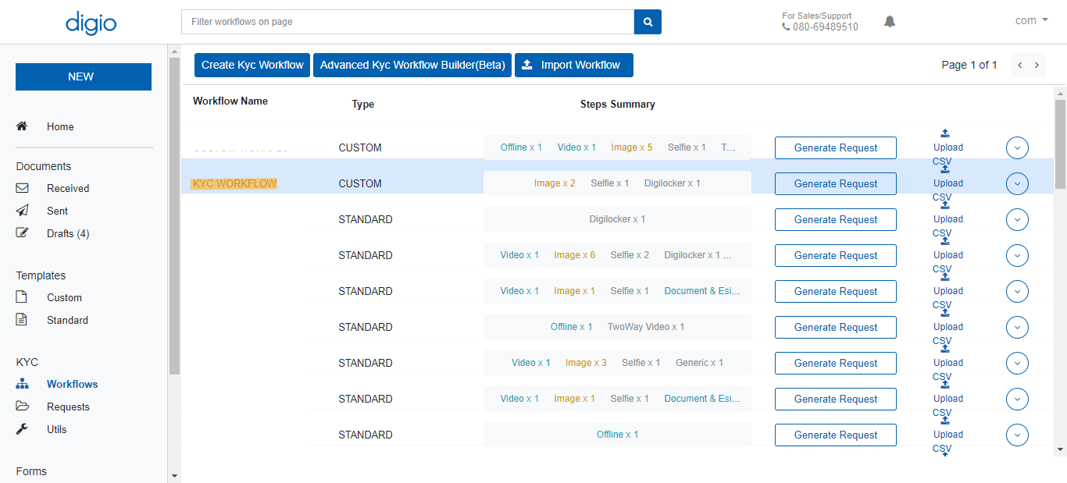Expand the chevron on the Digilocker x 1 row

(1017, 219)
